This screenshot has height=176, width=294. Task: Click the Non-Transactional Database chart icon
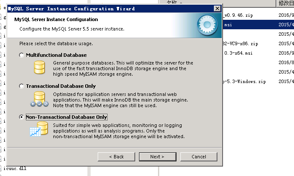40,130
